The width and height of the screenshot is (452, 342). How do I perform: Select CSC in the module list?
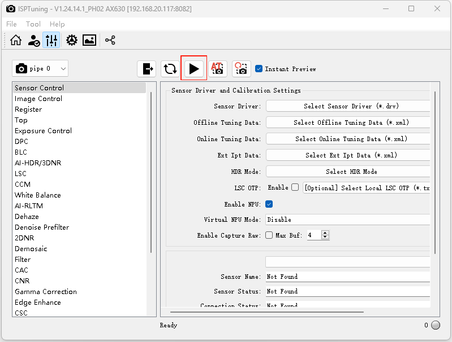[79, 313]
